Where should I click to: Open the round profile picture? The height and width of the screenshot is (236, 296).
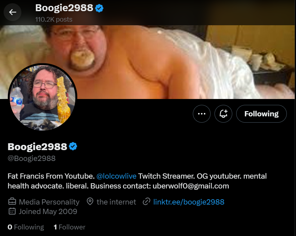coord(43,97)
